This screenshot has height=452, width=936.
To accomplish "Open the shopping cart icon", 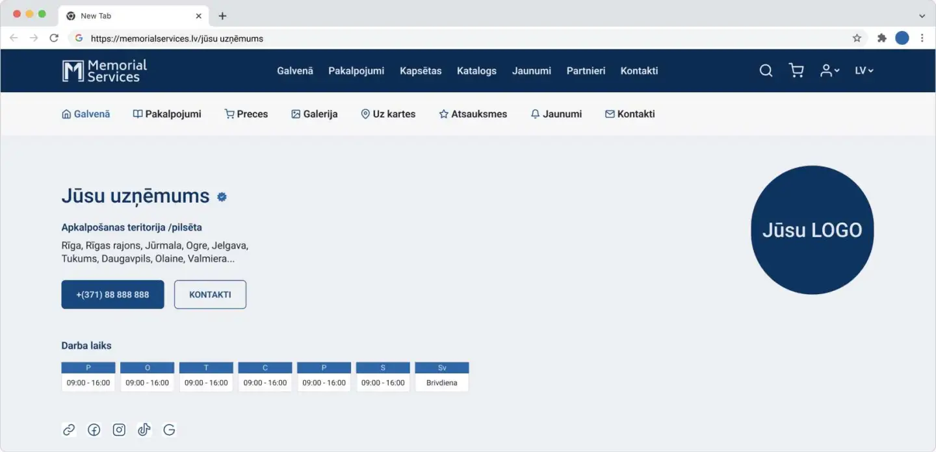I will coord(796,71).
